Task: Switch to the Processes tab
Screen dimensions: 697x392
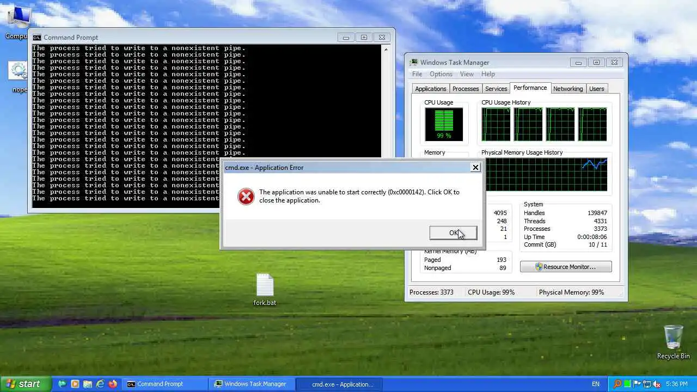Action: pyautogui.click(x=466, y=89)
